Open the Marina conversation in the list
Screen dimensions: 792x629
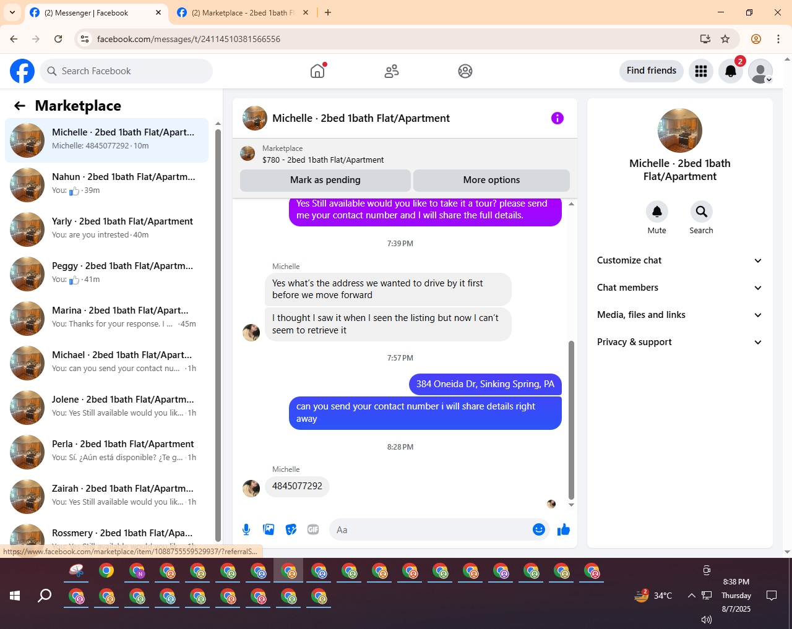(x=107, y=319)
